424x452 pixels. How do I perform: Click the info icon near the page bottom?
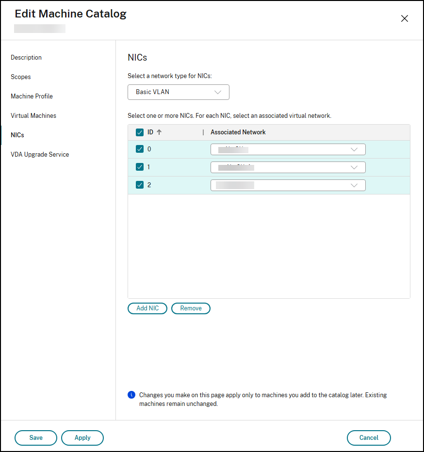pos(131,395)
